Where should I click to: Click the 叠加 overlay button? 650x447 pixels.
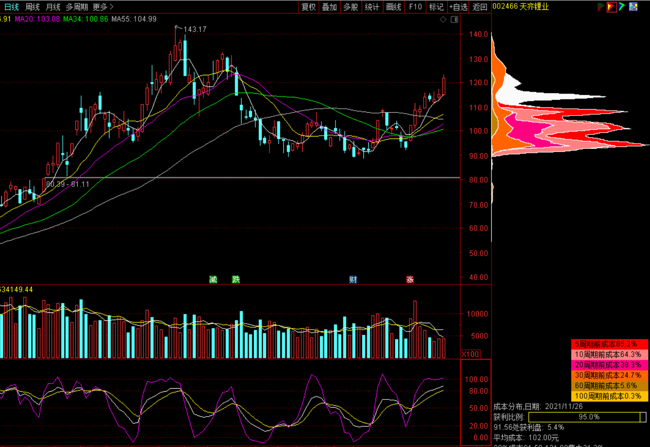coord(330,7)
